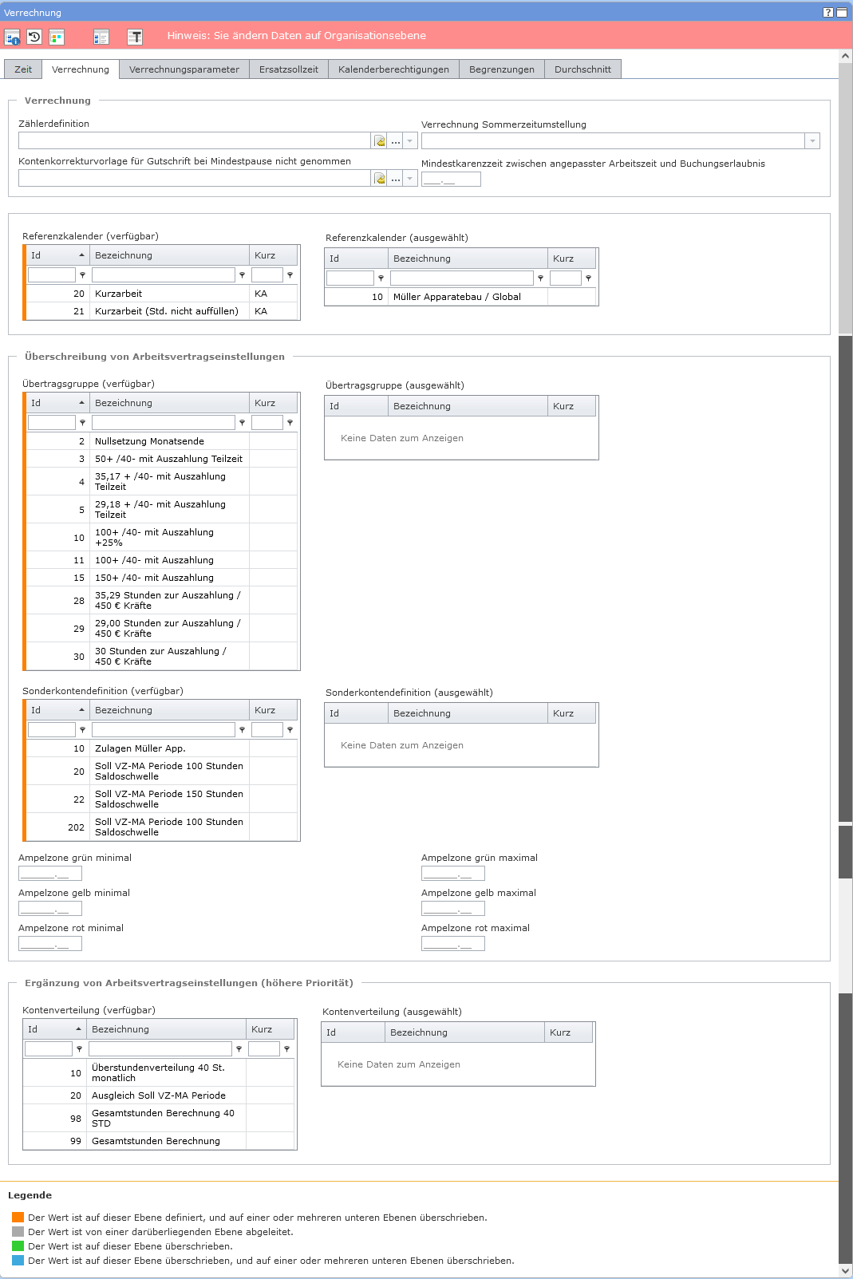Screen dimensions: 853x1279
Task: Open the help question mark icon
Action: tap(827, 12)
